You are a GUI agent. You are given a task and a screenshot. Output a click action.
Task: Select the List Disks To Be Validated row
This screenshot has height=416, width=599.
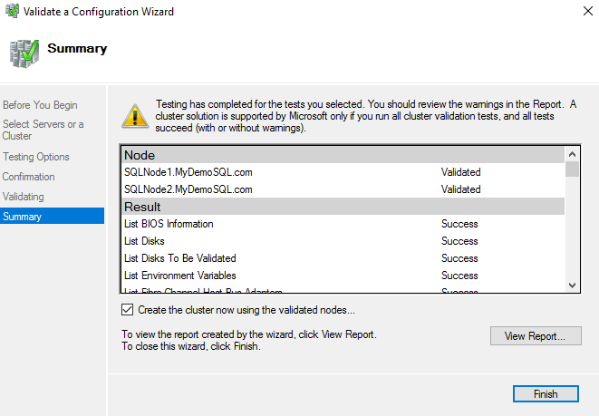[x=343, y=258]
